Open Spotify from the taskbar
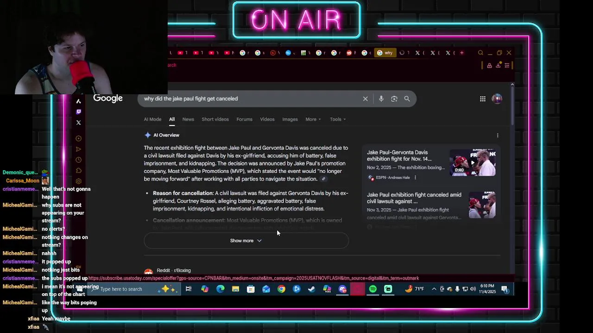Image resolution: width=593 pixels, height=333 pixels. click(x=373, y=289)
